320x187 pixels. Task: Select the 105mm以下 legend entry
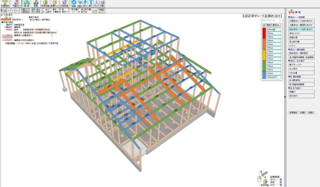click(274, 77)
